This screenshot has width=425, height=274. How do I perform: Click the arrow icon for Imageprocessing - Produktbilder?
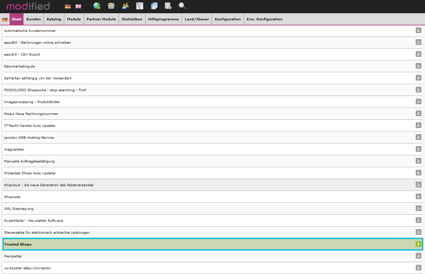pyautogui.click(x=419, y=101)
